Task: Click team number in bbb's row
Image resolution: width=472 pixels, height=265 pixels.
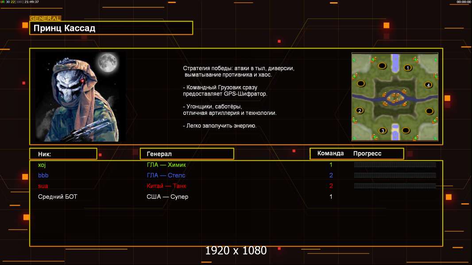Action: point(331,175)
